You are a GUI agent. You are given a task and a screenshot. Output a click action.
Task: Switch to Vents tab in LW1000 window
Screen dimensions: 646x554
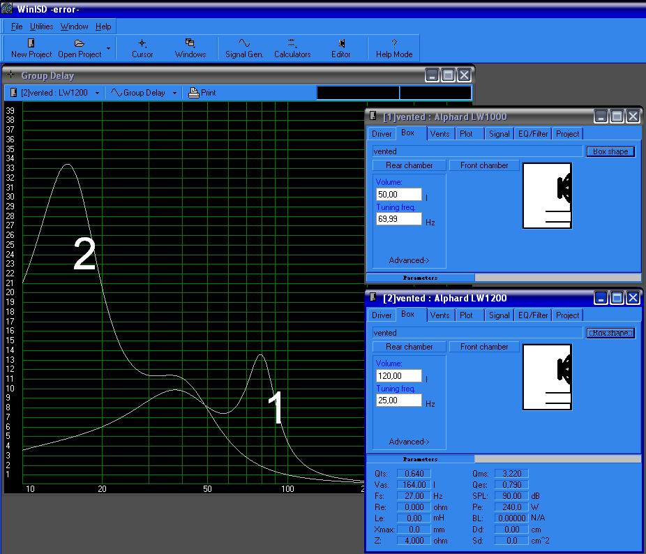pos(440,134)
